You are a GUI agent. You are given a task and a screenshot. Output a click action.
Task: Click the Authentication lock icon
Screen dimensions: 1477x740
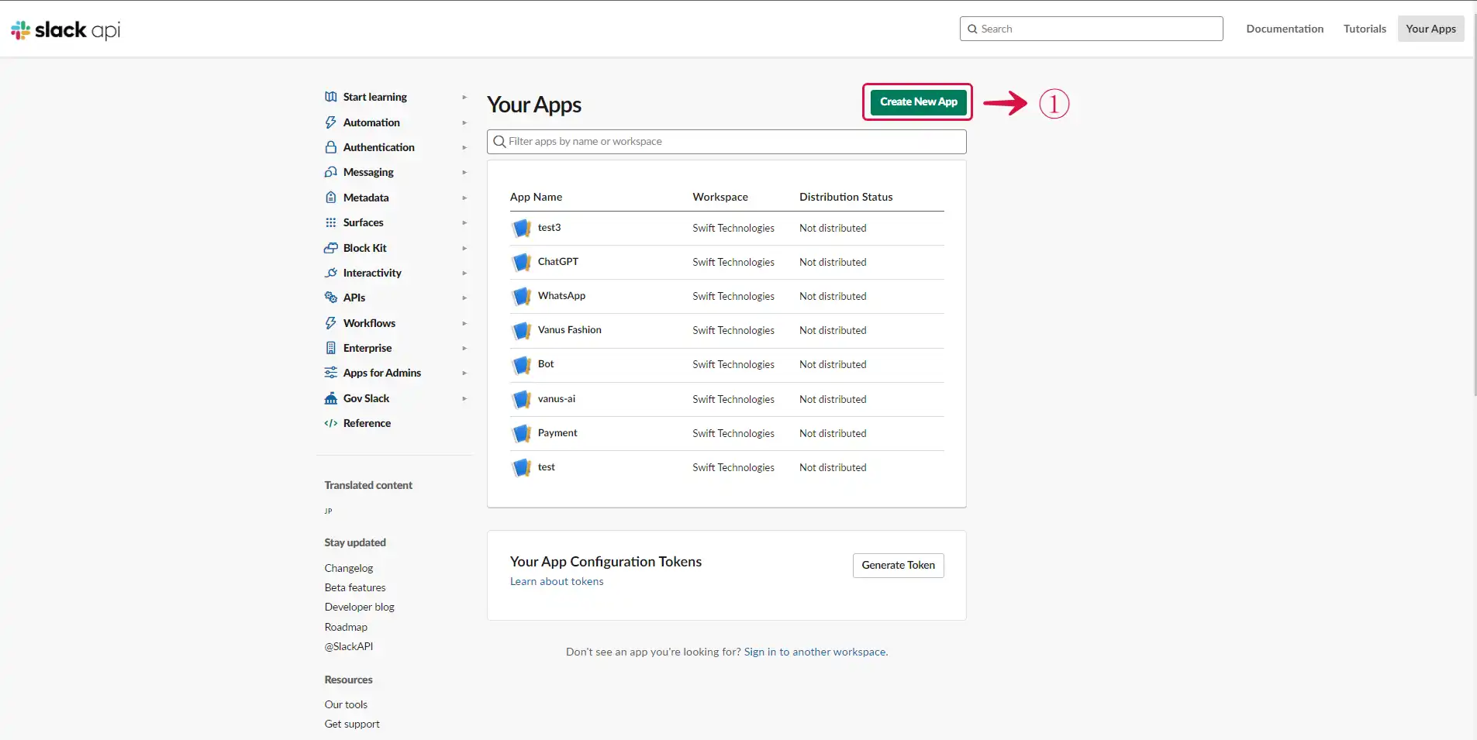click(x=331, y=147)
